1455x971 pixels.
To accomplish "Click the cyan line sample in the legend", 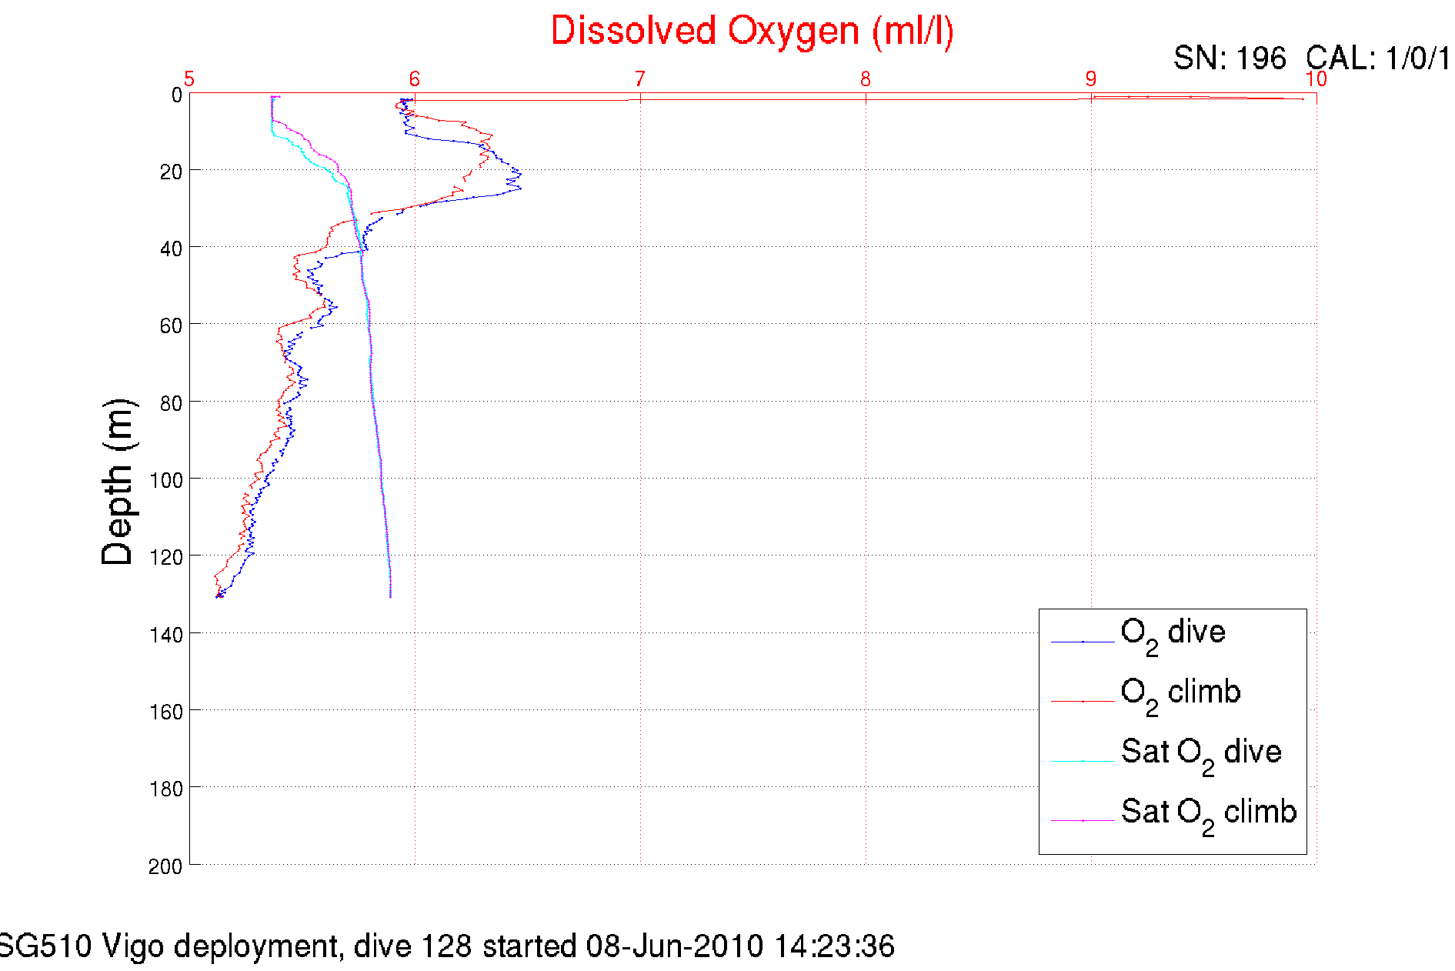I will tap(1083, 761).
